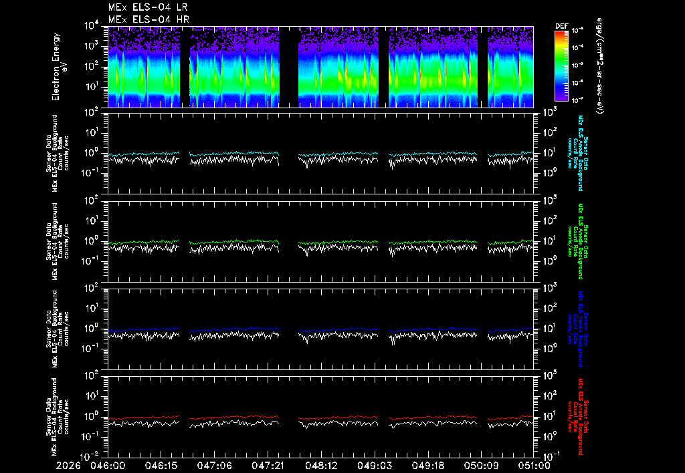Click the MEx ELS-04 HR title text

[x=149, y=19]
